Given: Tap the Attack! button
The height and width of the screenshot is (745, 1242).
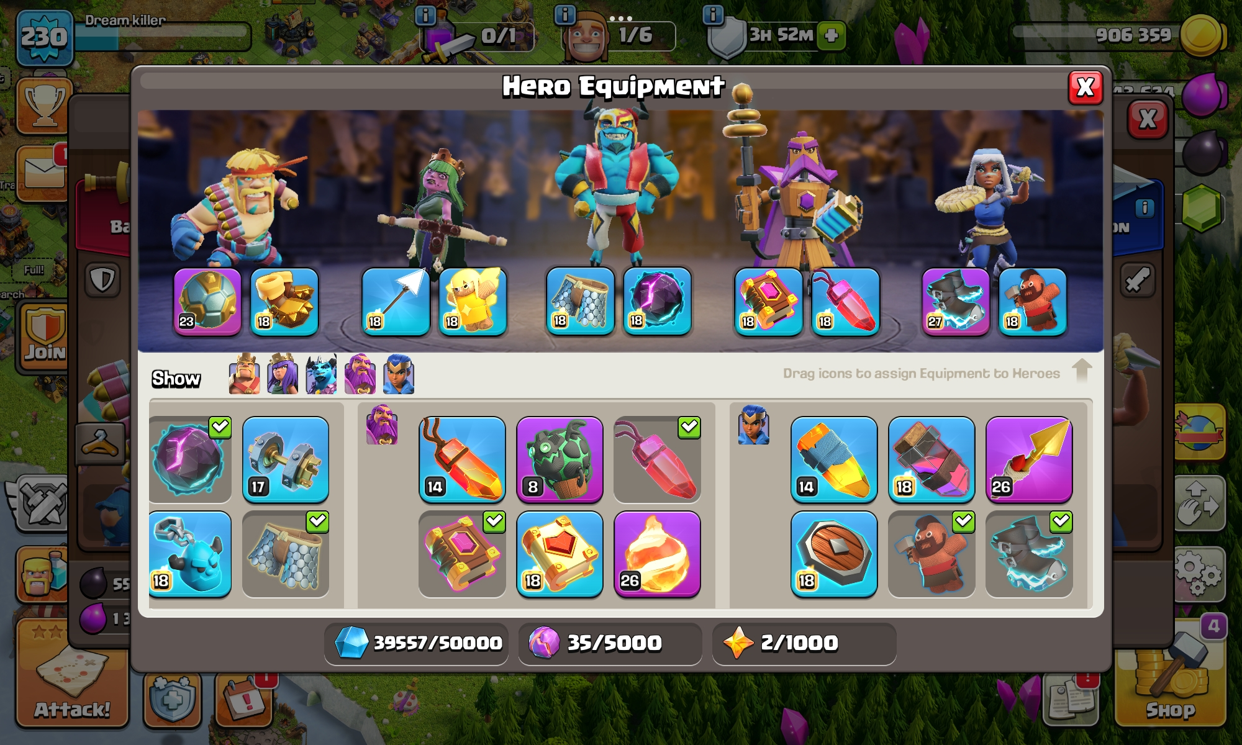Looking at the screenshot, I should coord(72,673).
